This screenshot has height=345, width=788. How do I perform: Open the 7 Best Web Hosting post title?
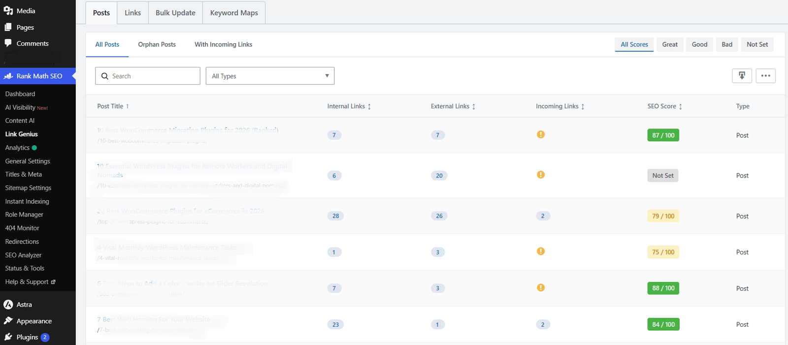[154, 319]
